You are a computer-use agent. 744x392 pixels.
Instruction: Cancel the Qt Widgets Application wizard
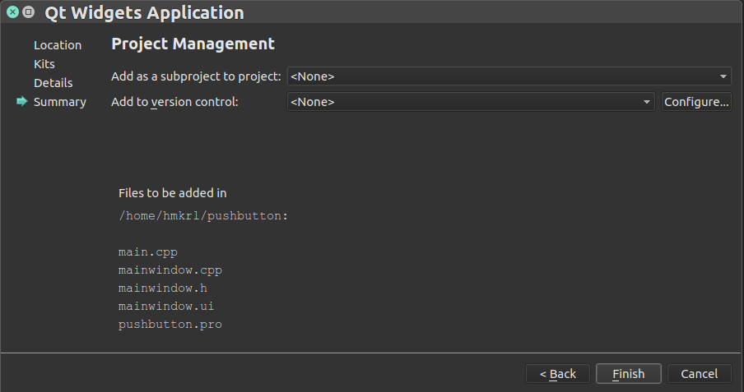click(699, 374)
